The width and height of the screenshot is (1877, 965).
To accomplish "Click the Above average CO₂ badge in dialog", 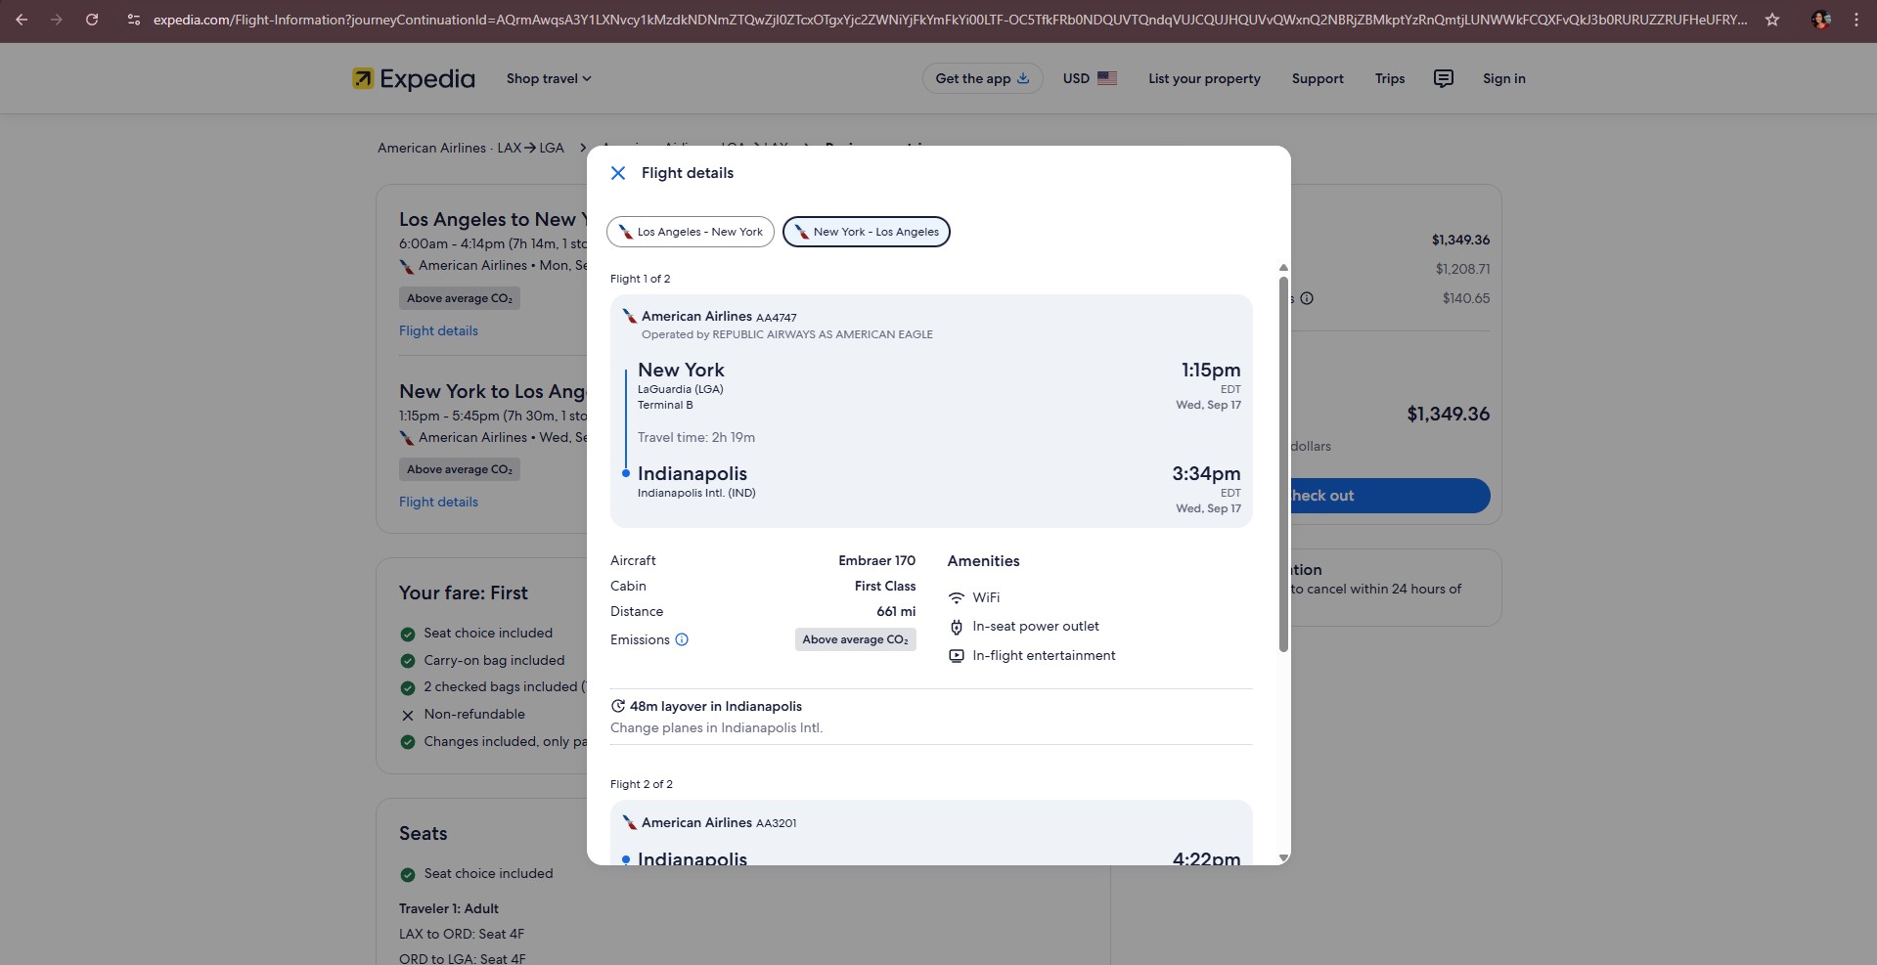I will (x=856, y=639).
